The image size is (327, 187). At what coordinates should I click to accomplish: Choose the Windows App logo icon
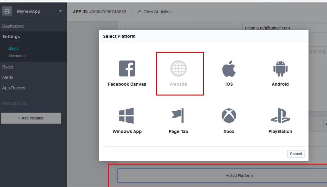pyautogui.click(x=126, y=116)
